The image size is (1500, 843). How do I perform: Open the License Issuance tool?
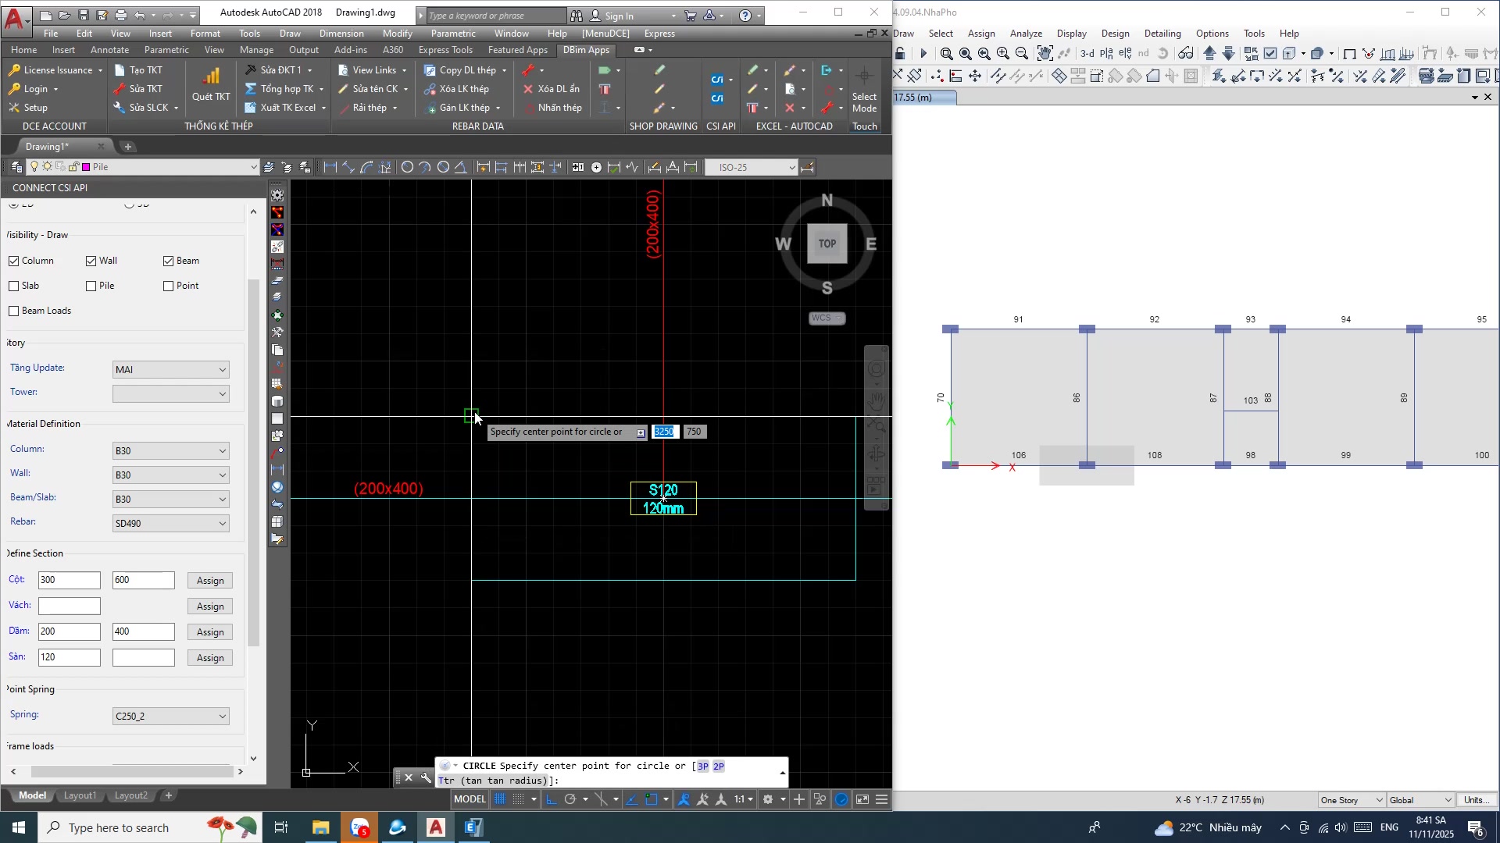pyautogui.click(x=55, y=70)
